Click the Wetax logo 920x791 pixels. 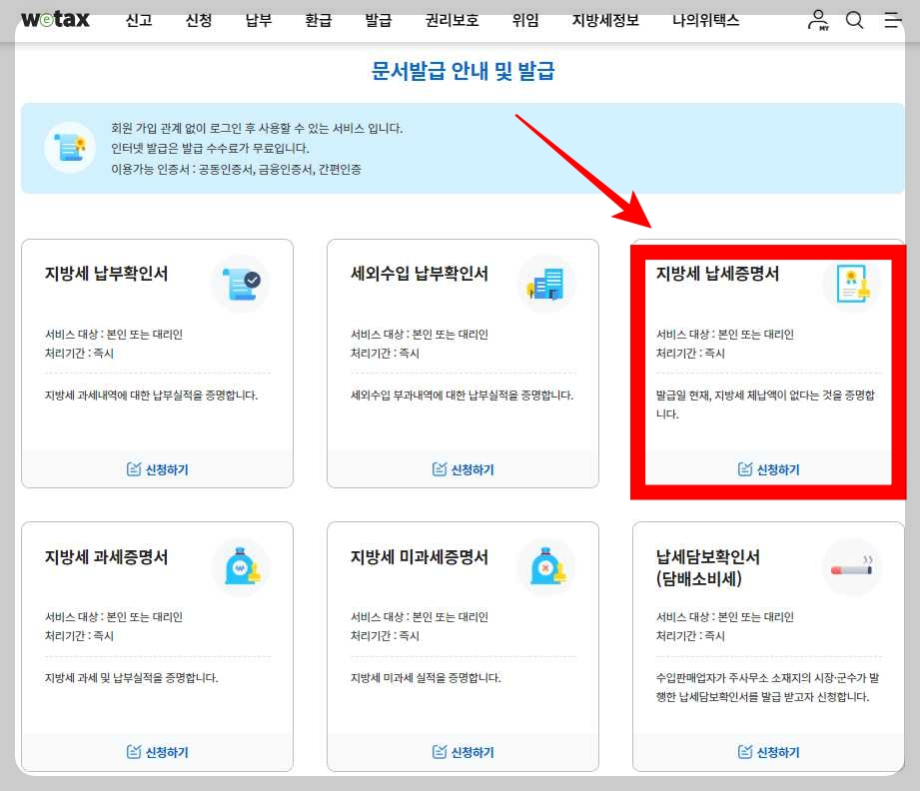tap(55, 18)
